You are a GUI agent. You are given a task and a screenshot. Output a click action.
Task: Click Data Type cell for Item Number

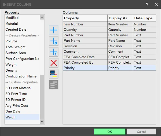pos(144,24)
